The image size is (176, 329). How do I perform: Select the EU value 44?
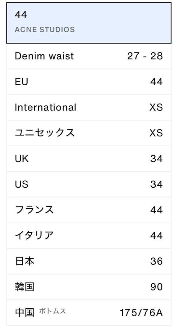[156, 82]
